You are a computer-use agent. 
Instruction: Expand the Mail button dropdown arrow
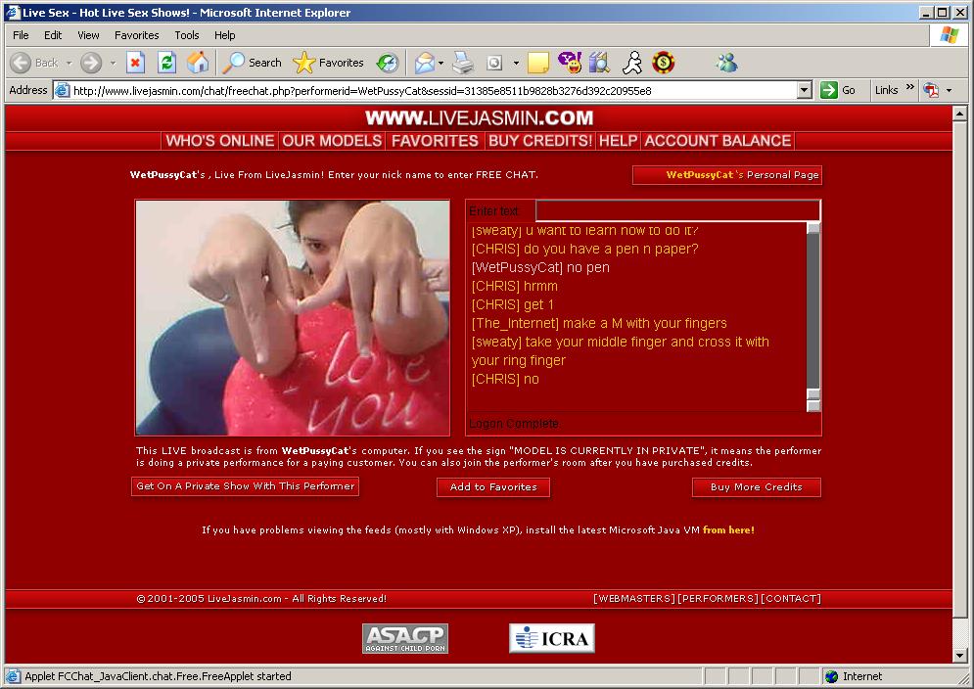[441, 63]
